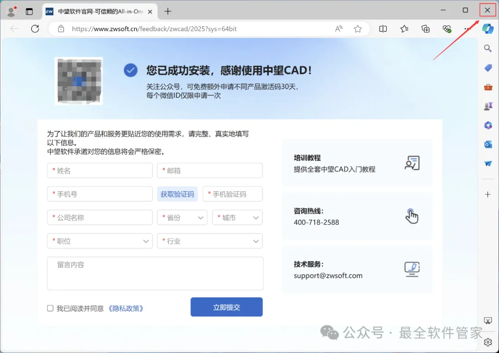Close the 中望软件官网 browser tab
Image resolution: width=499 pixels, height=353 pixels.
[x=150, y=12]
